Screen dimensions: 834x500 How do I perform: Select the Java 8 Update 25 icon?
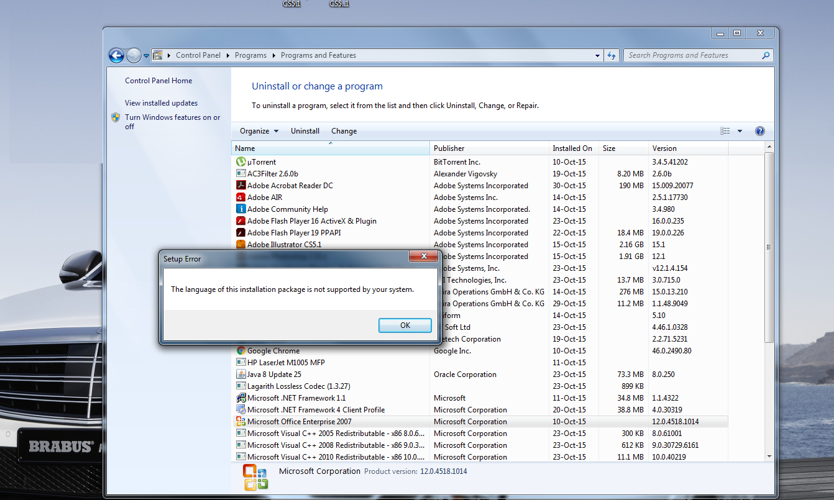241,375
